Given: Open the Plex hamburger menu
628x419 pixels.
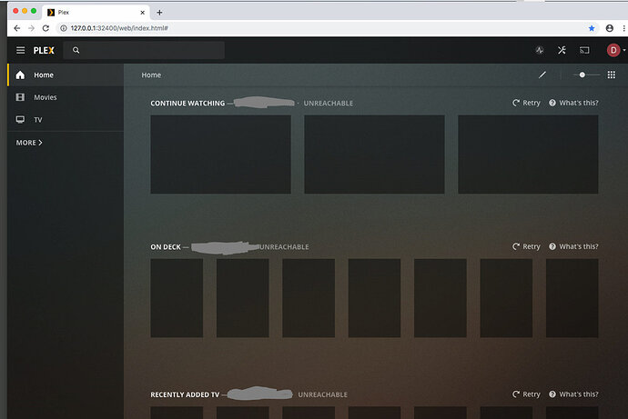Looking at the screenshot, I should pyautogui.click(x=20, y=50).
